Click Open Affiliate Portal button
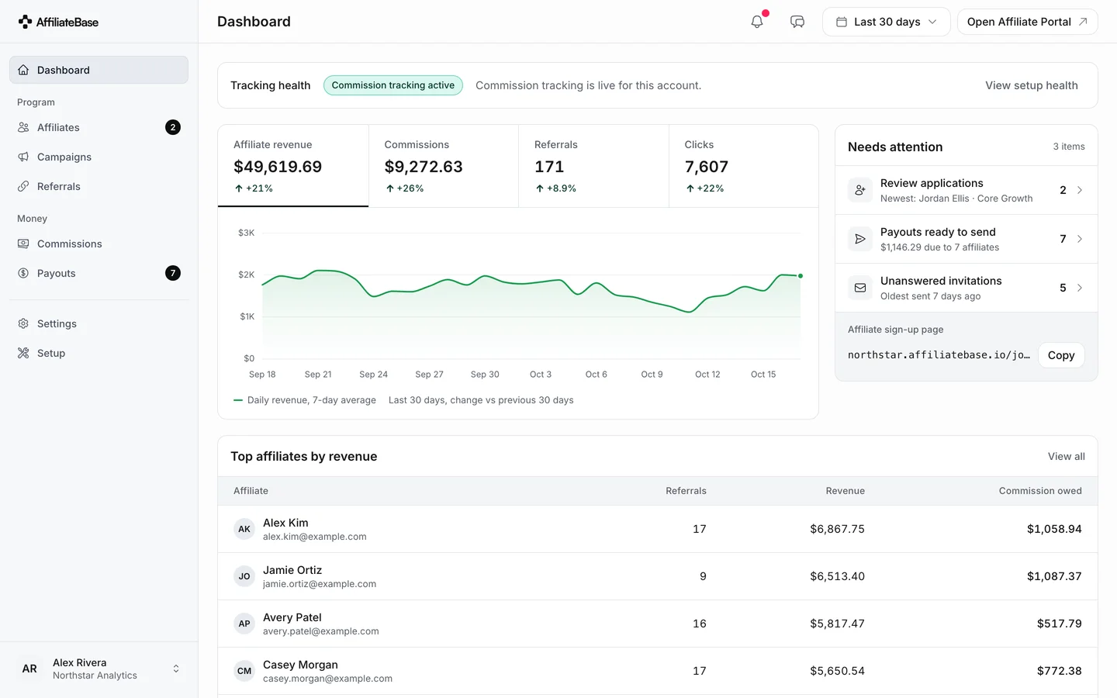Screen dimensions: 1117x698 pyautogui.click(x=1027, y=22)
